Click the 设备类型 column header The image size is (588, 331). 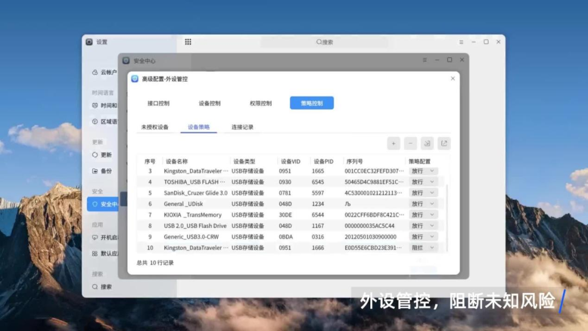click(x=244, y=161)
